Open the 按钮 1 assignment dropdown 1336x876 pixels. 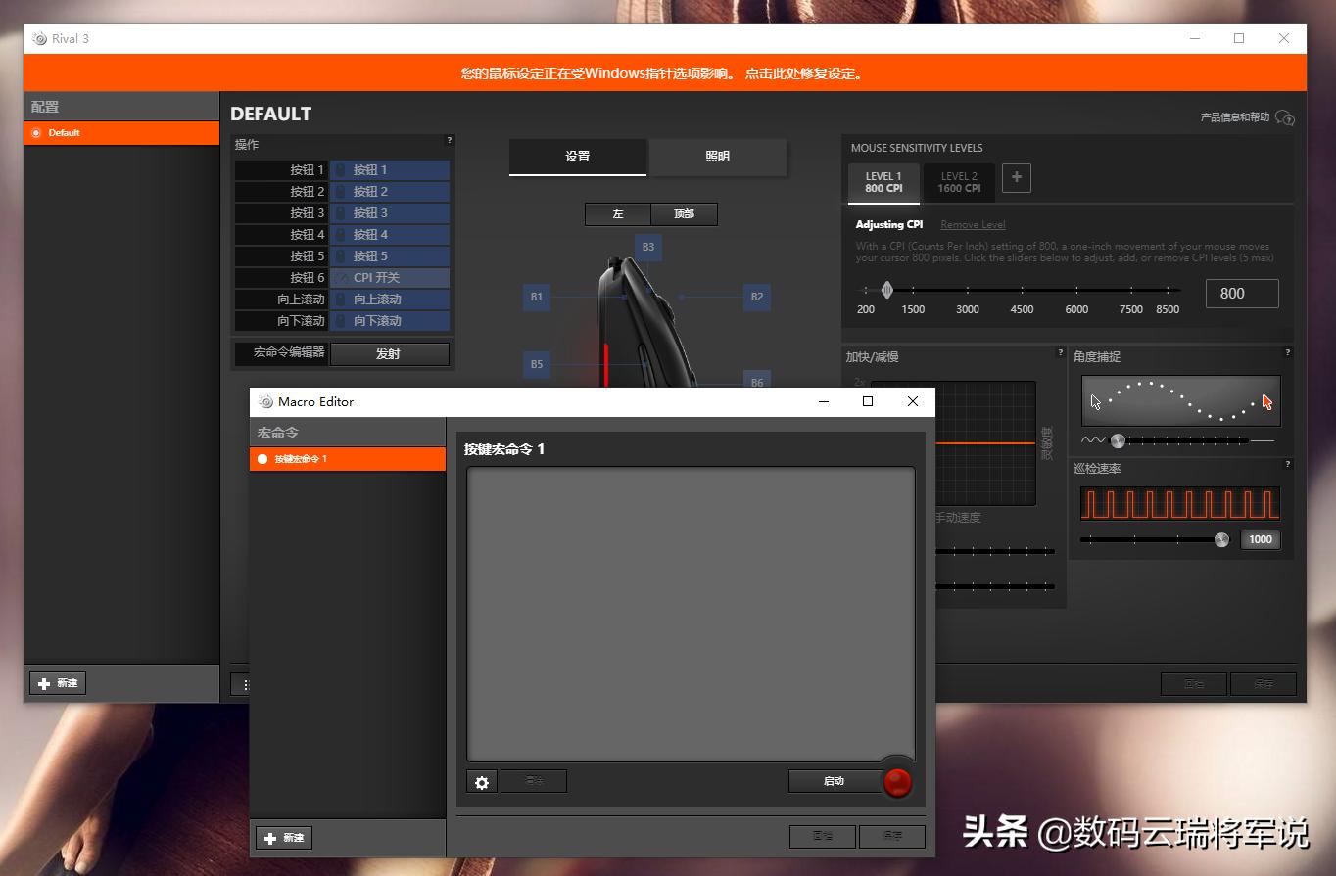pos(389,169)
